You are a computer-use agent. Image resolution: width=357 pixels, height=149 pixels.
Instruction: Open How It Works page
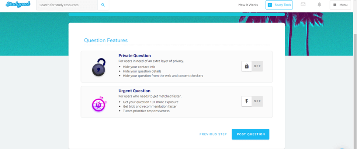click(248, 5)
